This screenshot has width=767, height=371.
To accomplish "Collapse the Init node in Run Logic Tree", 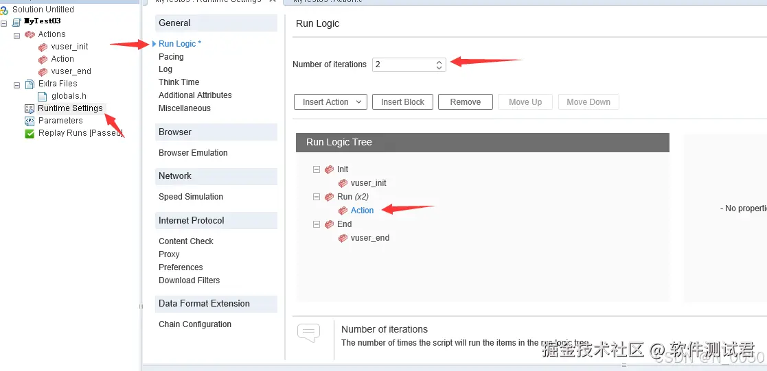I will coord(317,169).
